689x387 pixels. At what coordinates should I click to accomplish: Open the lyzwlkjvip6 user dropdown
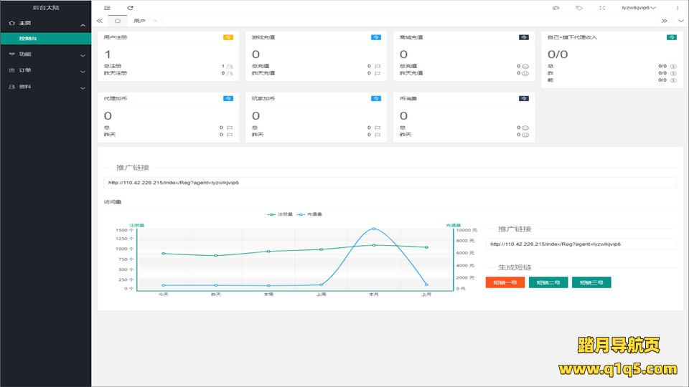[x=638, y=8]
